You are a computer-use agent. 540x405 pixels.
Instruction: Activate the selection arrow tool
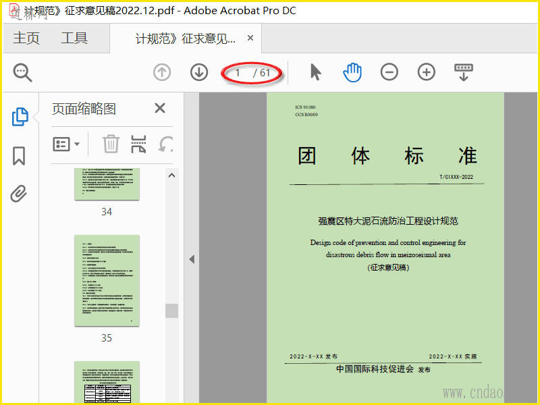pyautogui.click(x=315, y=72)
